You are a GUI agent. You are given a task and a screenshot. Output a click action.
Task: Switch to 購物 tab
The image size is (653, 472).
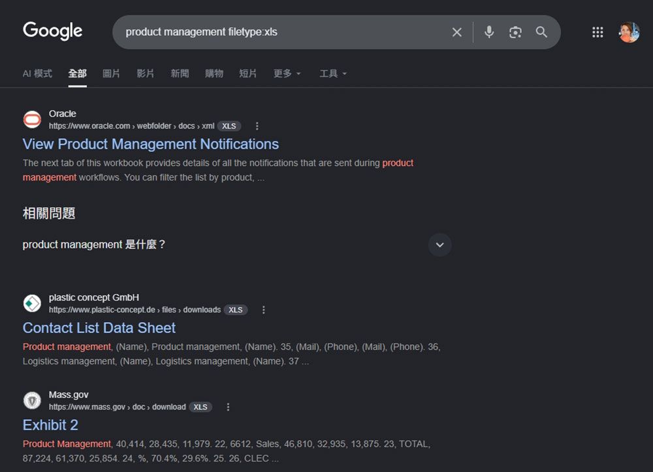click(x=214, y=74)
